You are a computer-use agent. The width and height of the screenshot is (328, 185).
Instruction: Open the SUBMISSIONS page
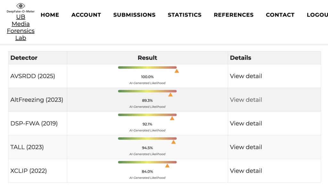pyautogui.click(x=134, y=15)
